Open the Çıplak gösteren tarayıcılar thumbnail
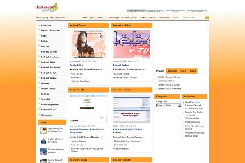The height and width of the screenshot is (163, 245). (x=43, y=141)
